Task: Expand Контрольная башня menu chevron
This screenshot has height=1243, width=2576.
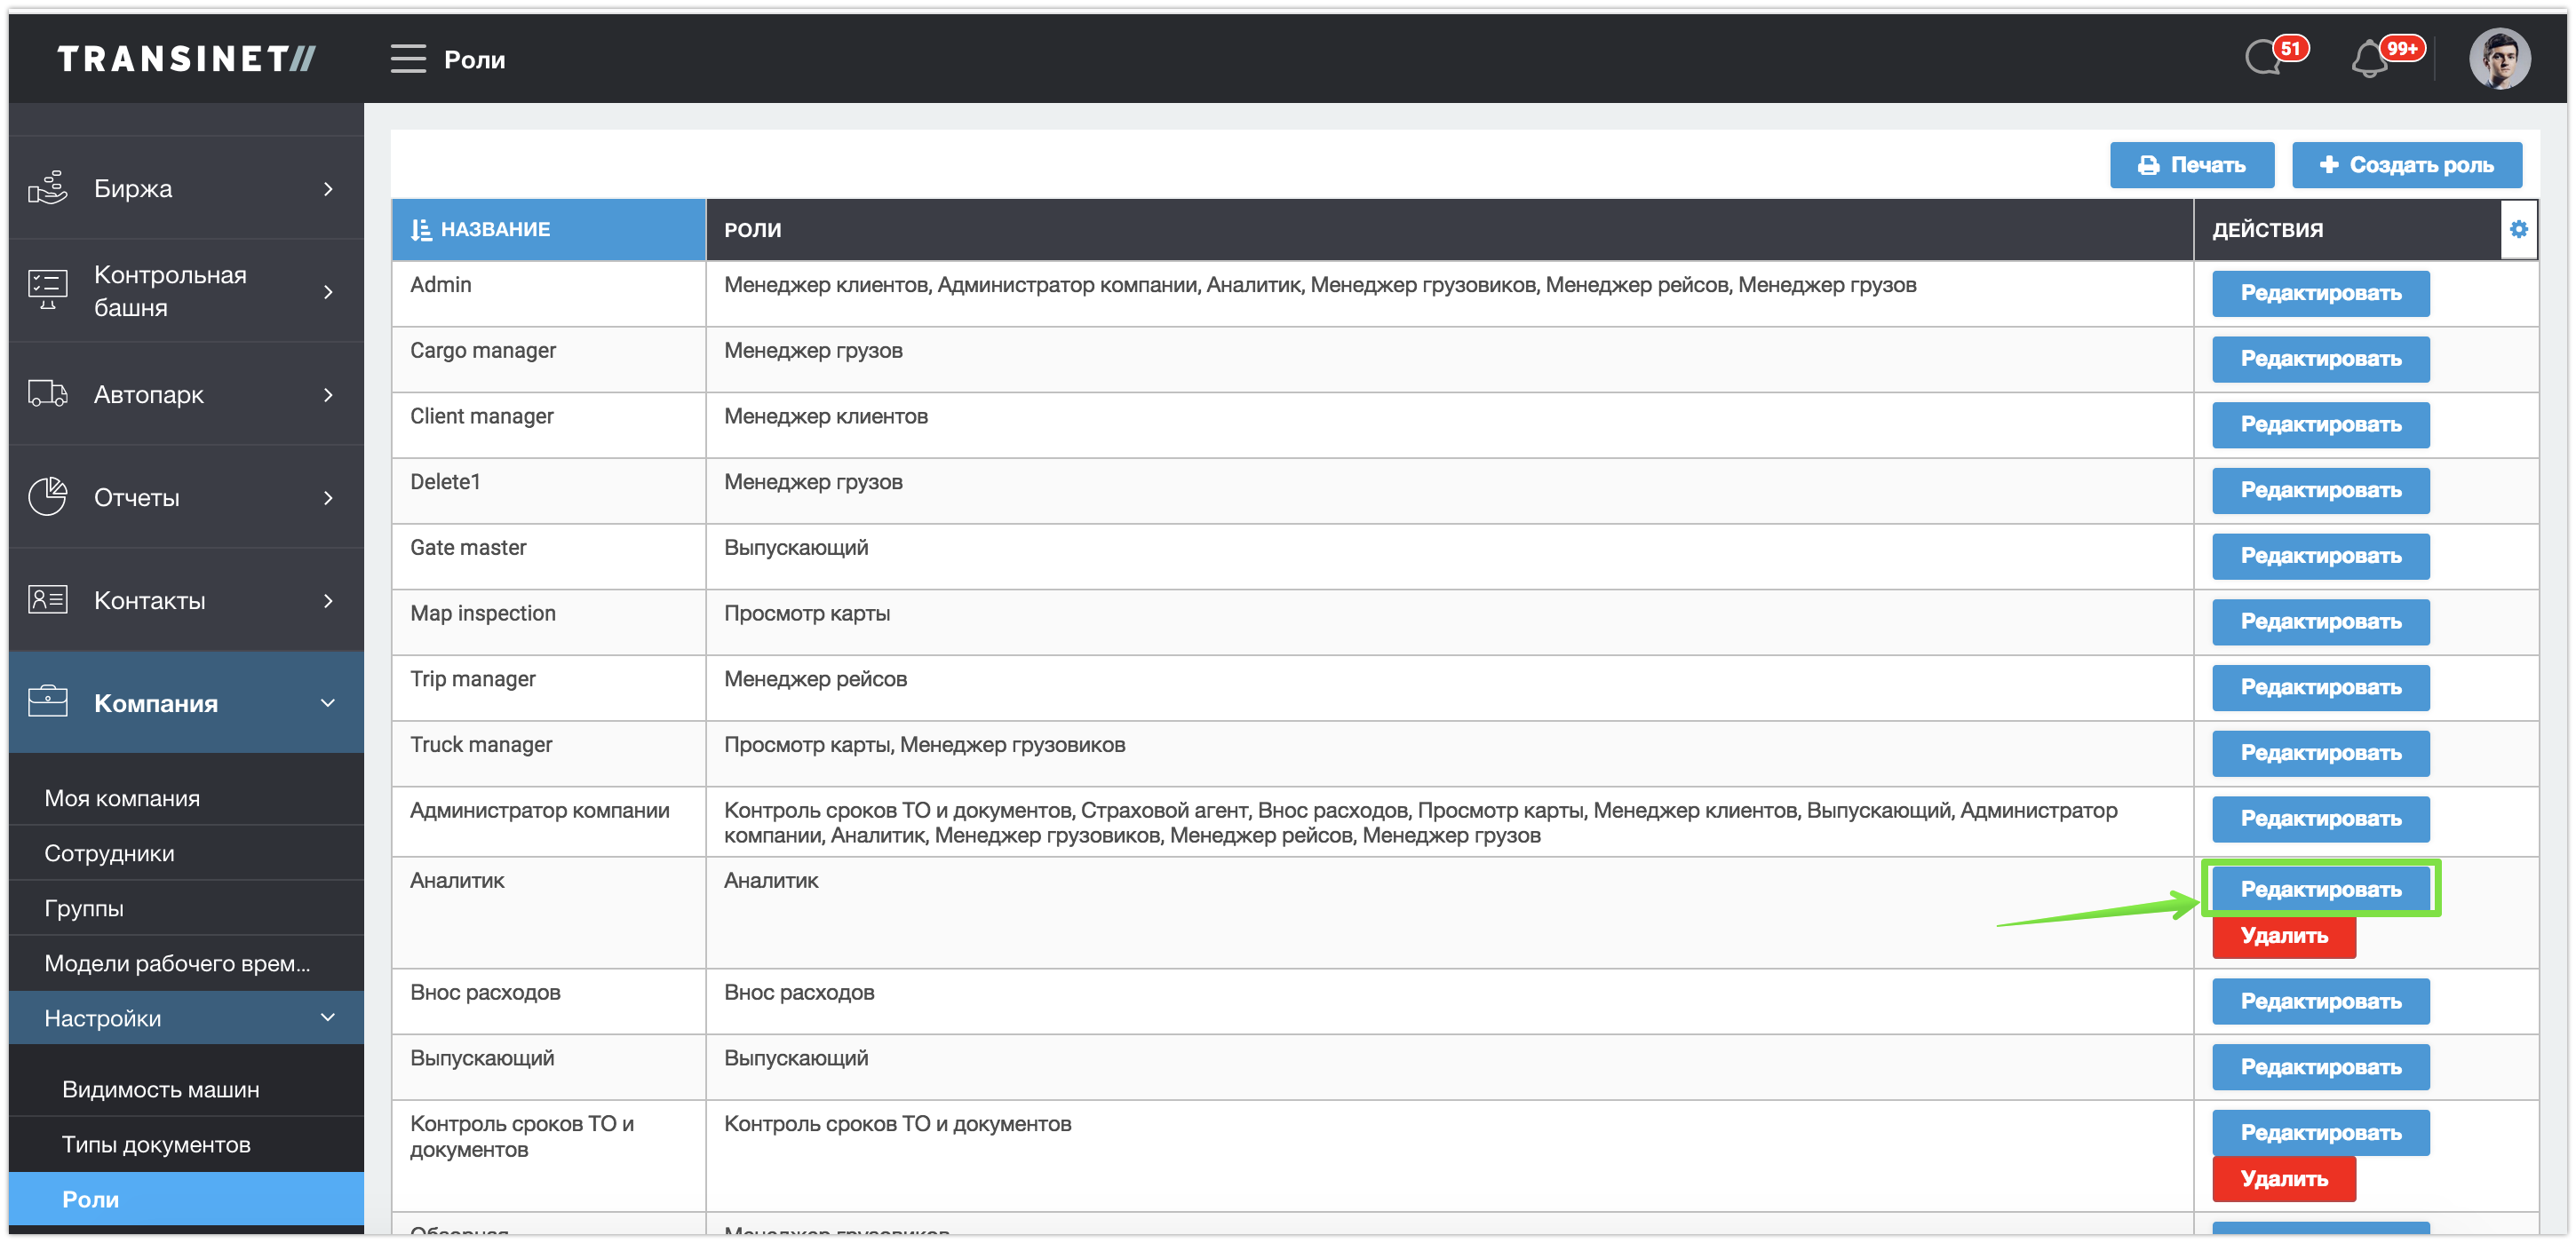Action: point(328,290)
